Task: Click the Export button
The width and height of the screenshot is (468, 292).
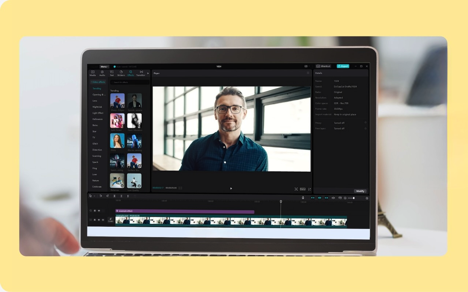Action: click(343, 66)
